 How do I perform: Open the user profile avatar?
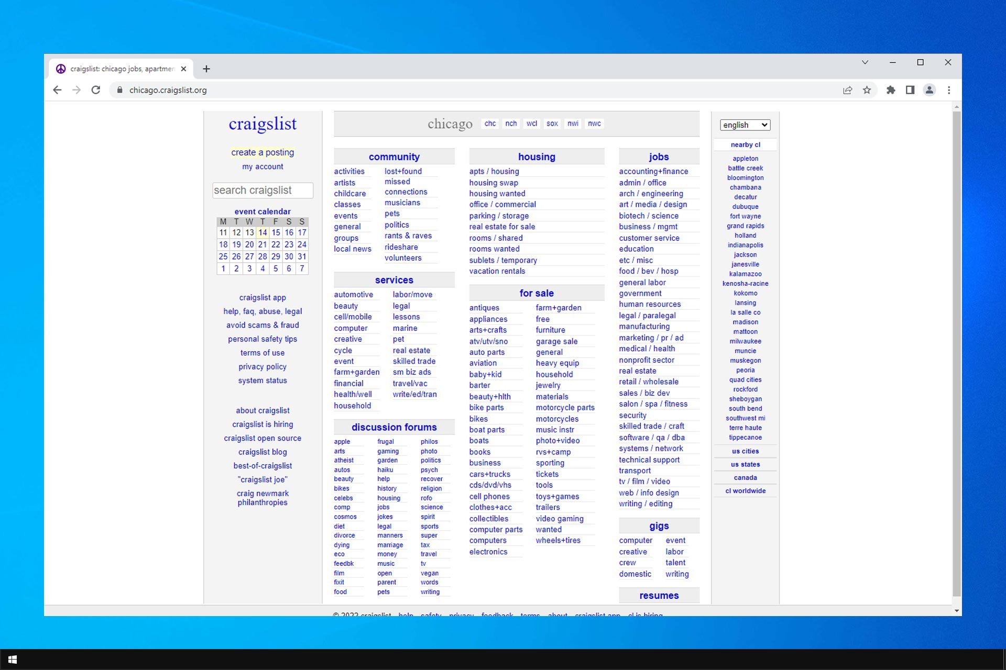[930, 90]
